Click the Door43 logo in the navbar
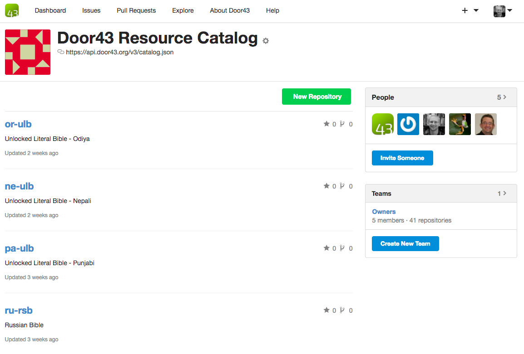The height and width of the screenshot is (354, 524). point(12,10)
